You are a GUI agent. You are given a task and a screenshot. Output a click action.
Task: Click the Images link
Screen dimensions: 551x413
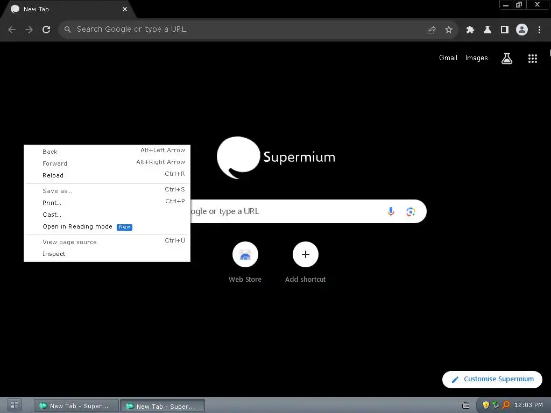click(x=477, y=58)
